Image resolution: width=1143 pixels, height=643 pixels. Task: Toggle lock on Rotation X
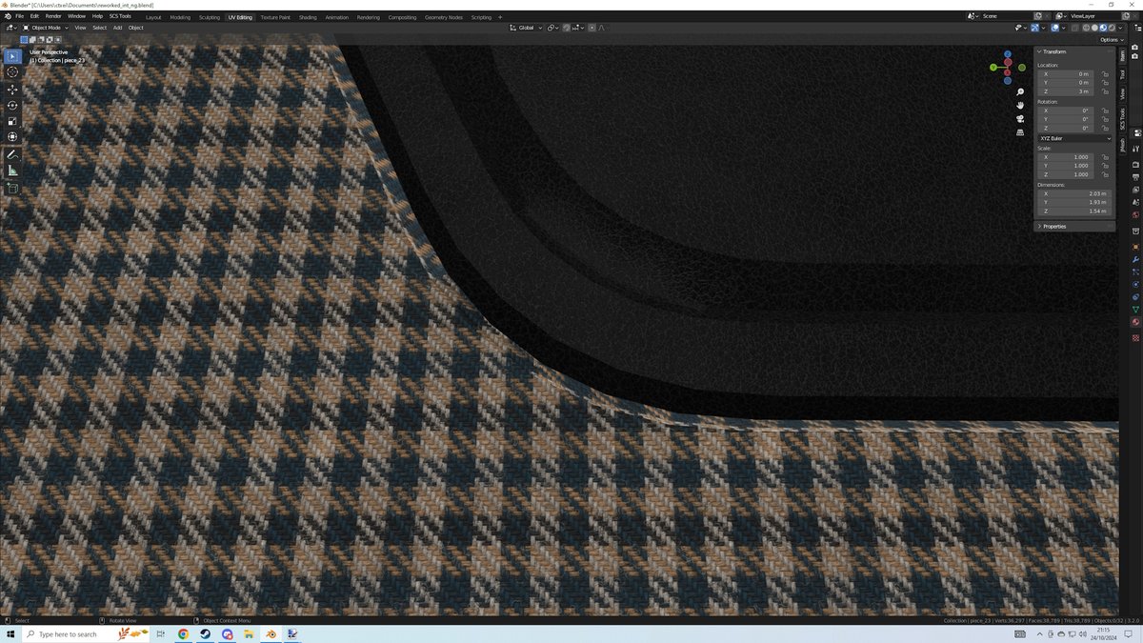tap(1105, 111)
